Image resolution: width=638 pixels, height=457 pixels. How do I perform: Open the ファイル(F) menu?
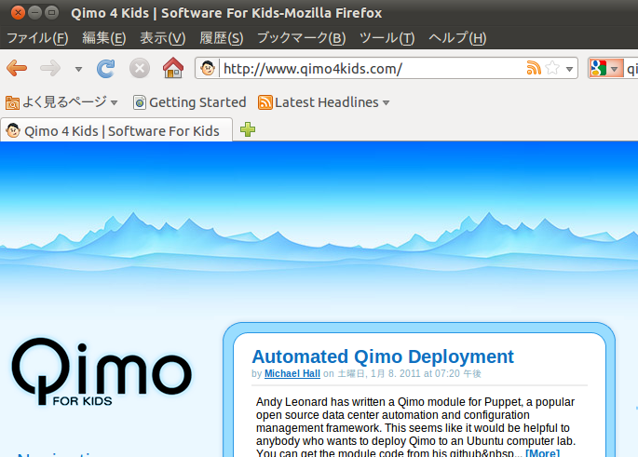coord(37,38)
